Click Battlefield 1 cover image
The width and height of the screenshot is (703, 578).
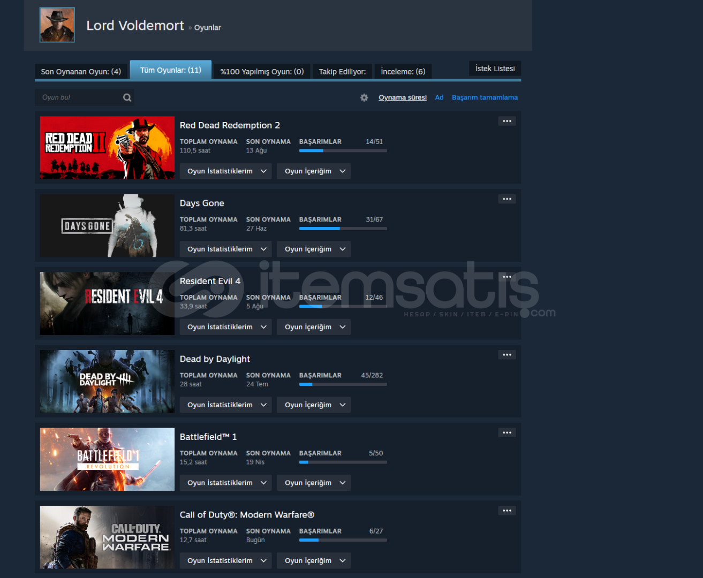(107, 459)
